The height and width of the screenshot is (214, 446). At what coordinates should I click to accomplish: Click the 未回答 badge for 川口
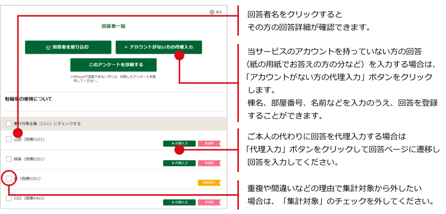[209, 202]
